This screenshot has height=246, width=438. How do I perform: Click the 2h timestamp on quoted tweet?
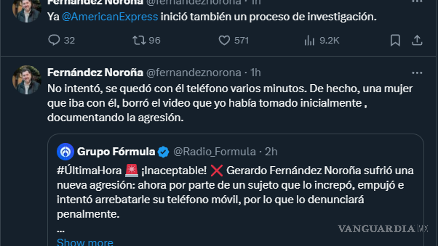pos(271,151)
